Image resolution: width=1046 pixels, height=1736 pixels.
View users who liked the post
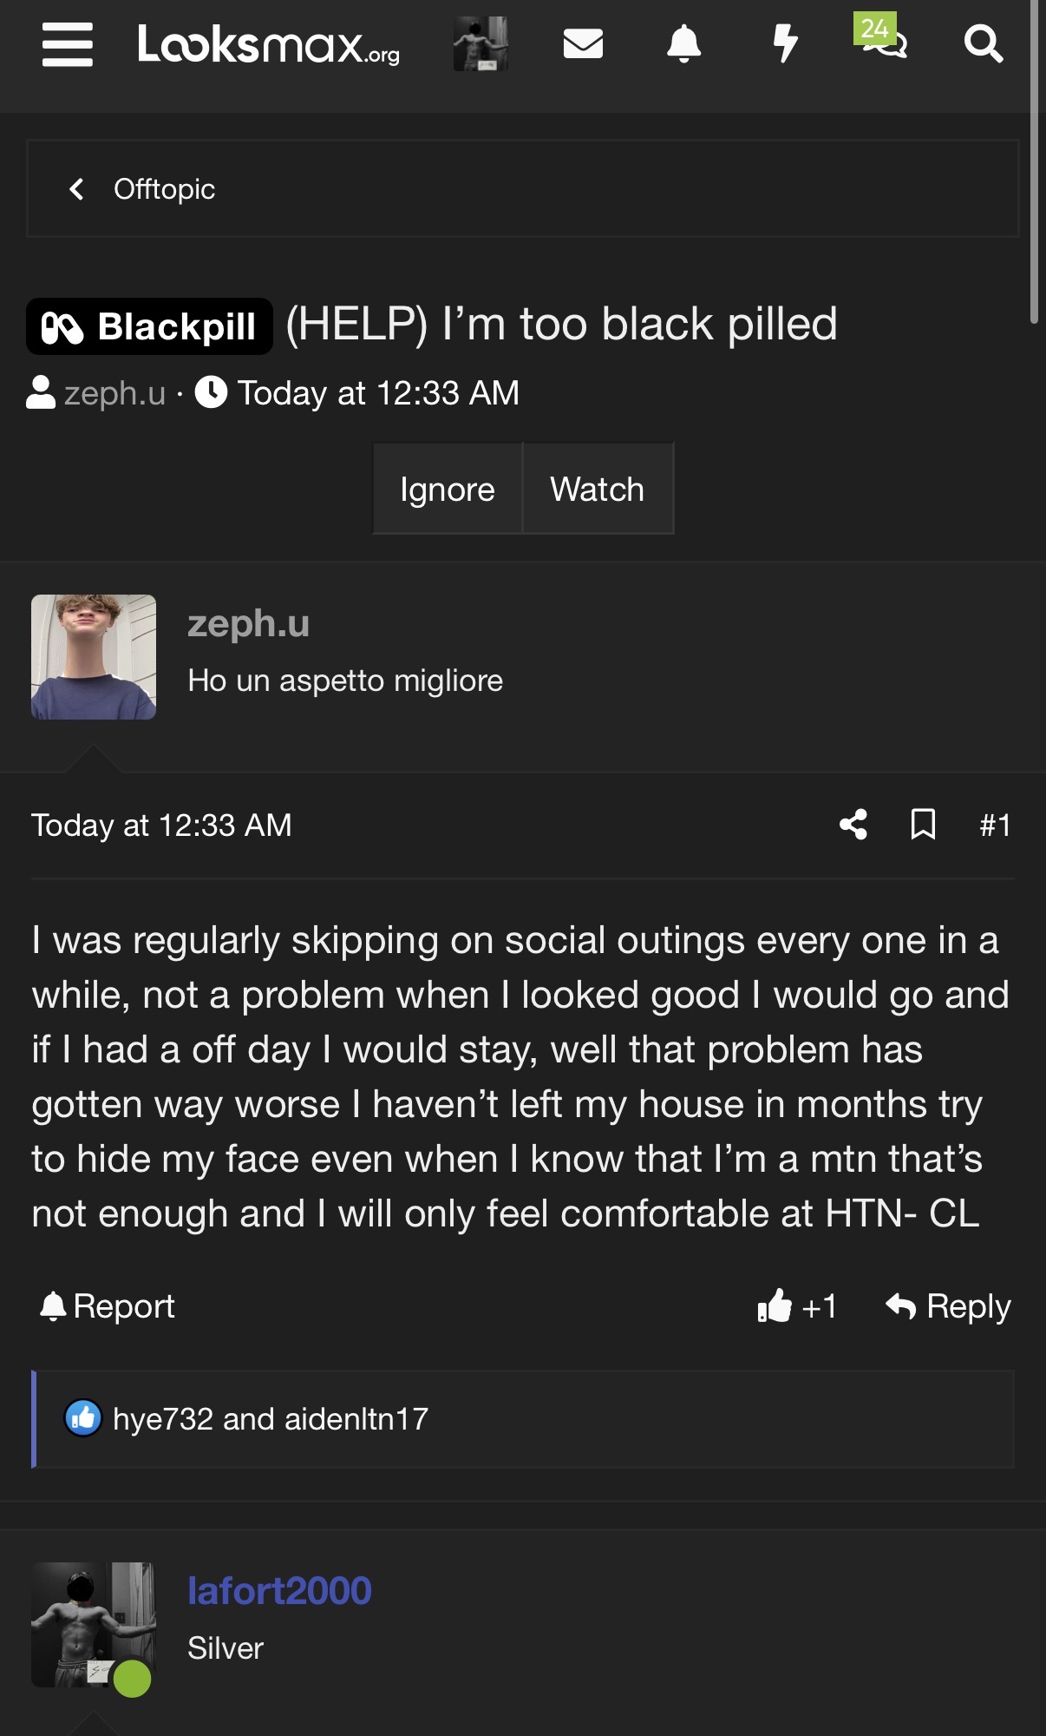pyautogui.click(x=270, y=1419)
